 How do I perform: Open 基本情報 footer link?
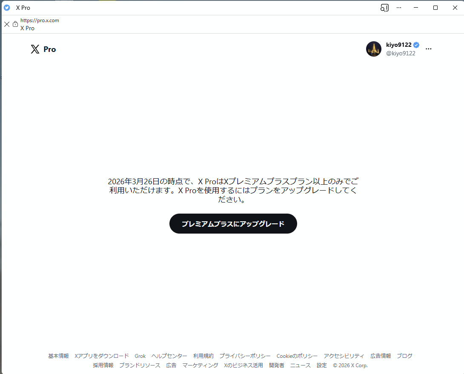pos(59,356)
